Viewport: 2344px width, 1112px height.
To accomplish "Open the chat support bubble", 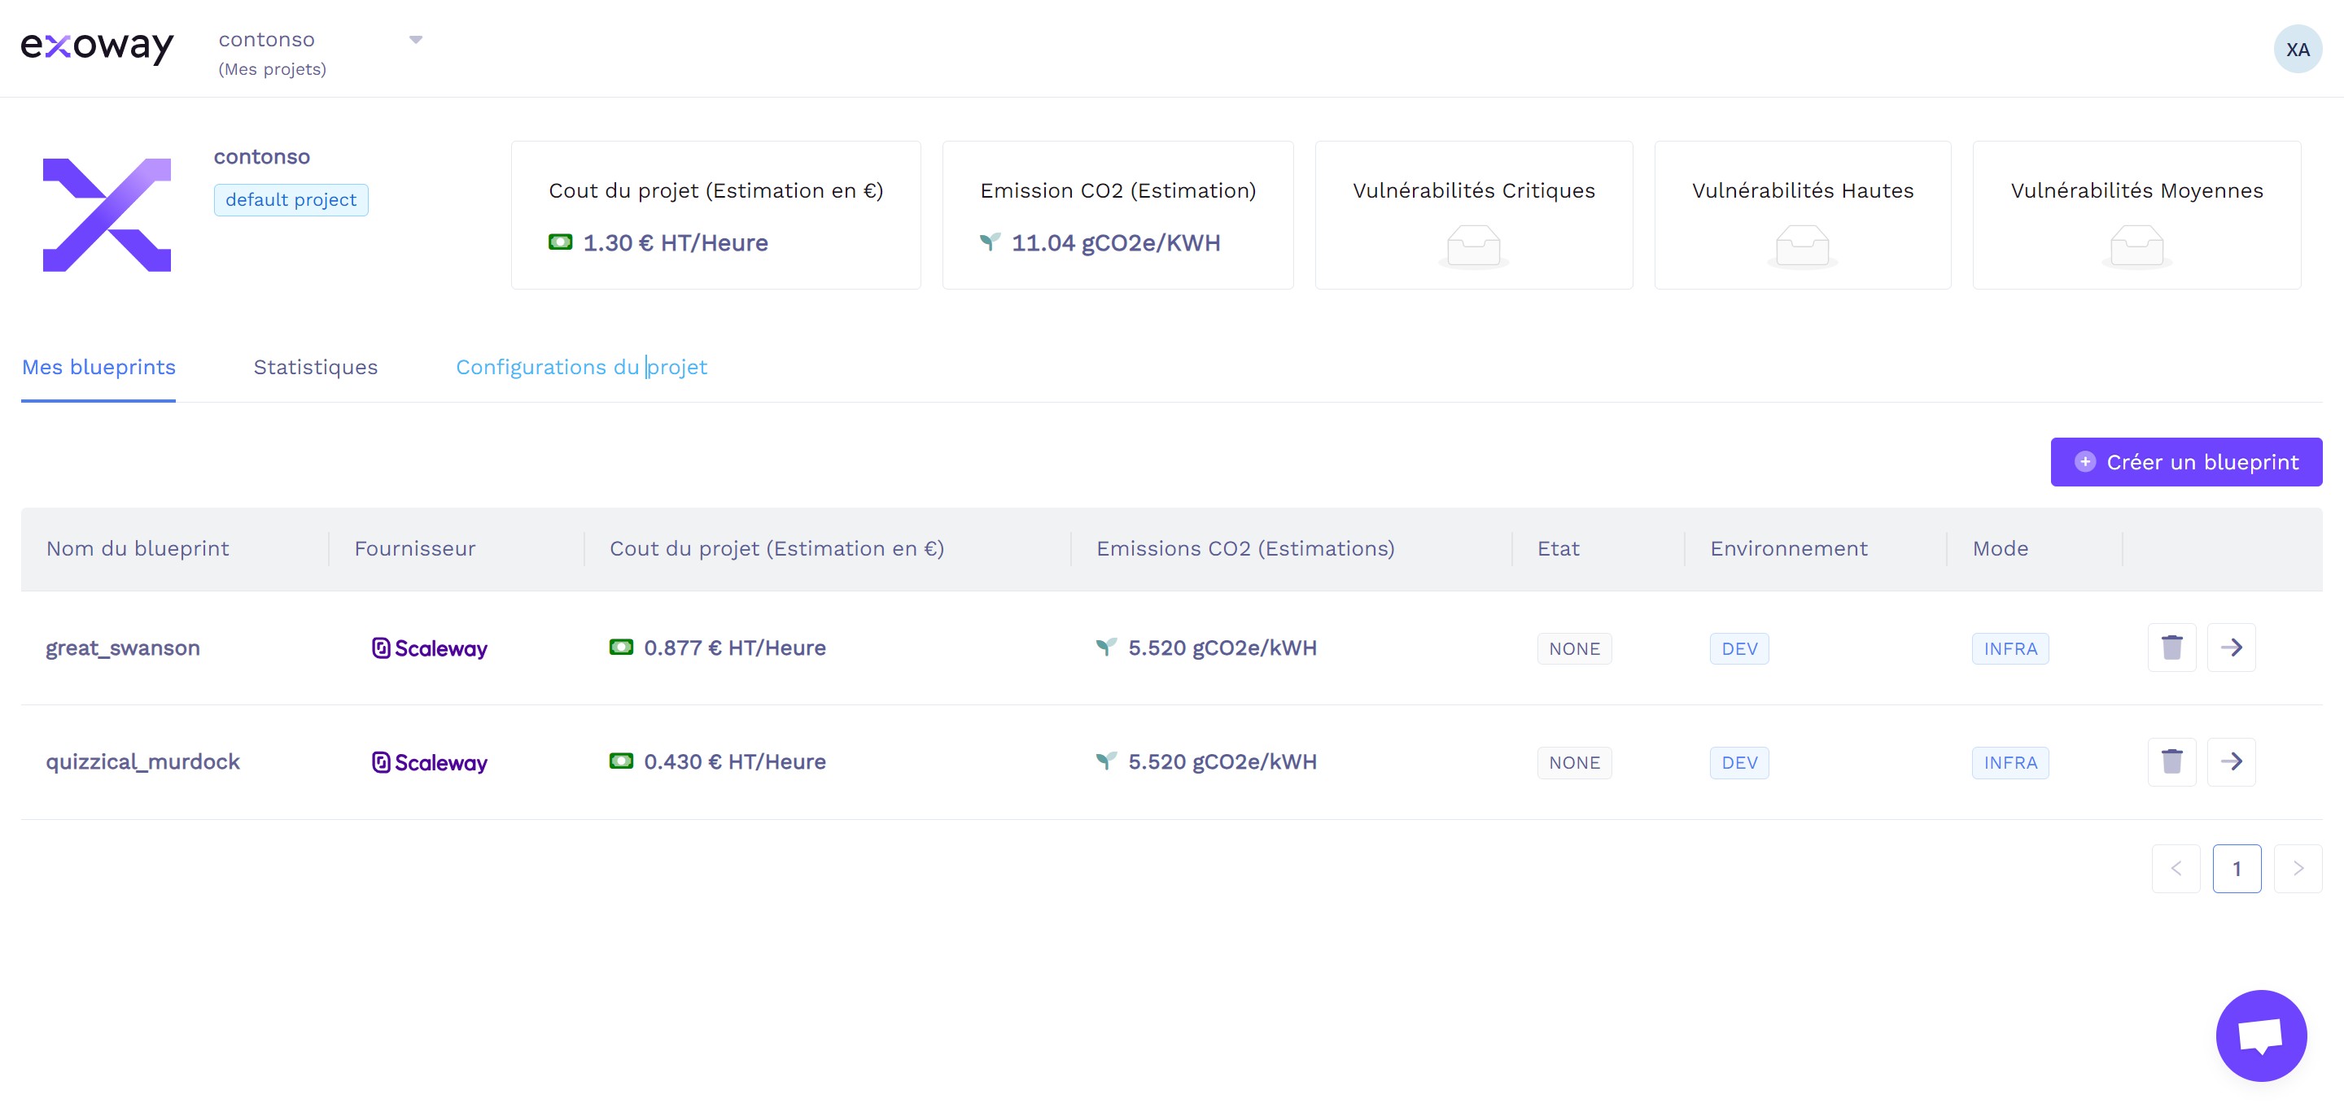I will pyautogui.click(x=2260, y=1035).
